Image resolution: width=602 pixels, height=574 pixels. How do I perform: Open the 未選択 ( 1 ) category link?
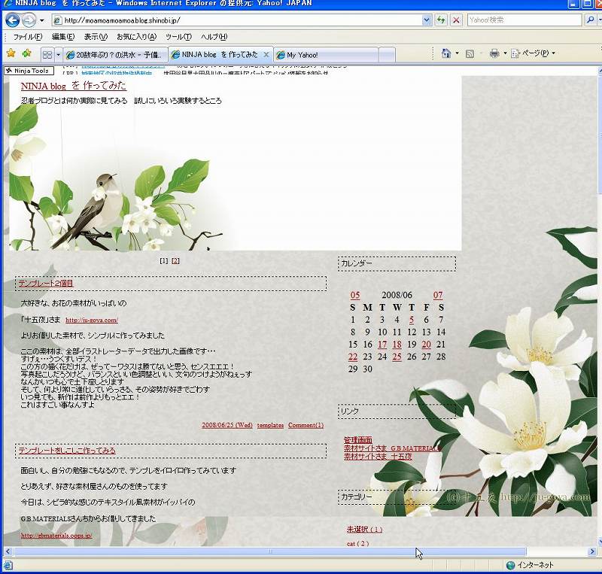364,530
